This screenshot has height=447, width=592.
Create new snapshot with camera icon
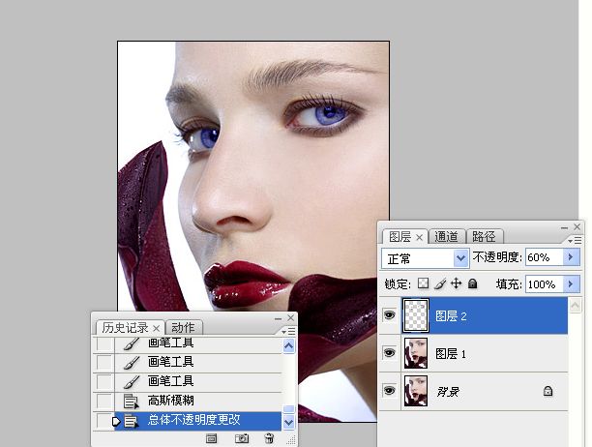click(x=242, y=438)
